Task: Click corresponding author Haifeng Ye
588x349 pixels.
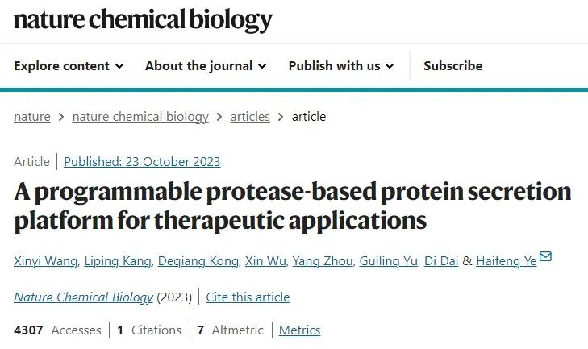Action: click(x=506, y=261)
